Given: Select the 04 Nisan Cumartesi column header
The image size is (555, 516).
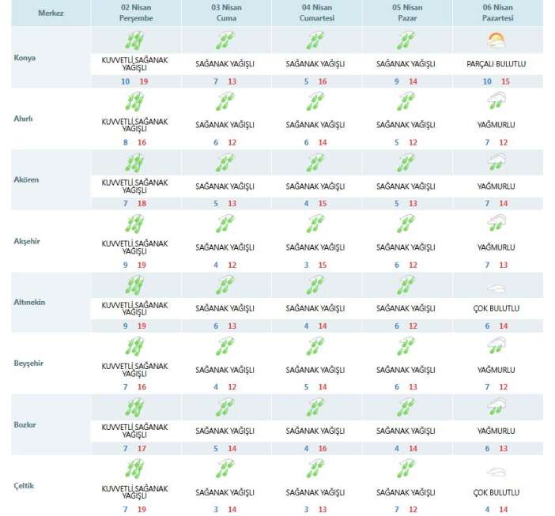Looking at the screenshot, I should [316, 13].
